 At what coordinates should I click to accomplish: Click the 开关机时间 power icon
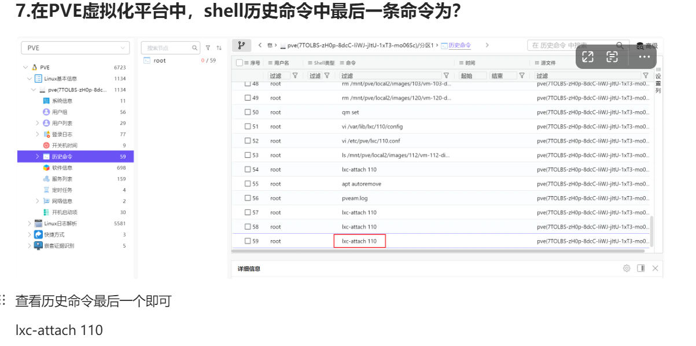(47, 145)
